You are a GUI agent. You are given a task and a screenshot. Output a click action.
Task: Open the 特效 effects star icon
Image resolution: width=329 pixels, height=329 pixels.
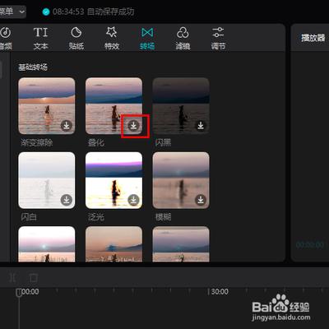tap(112, 33)
